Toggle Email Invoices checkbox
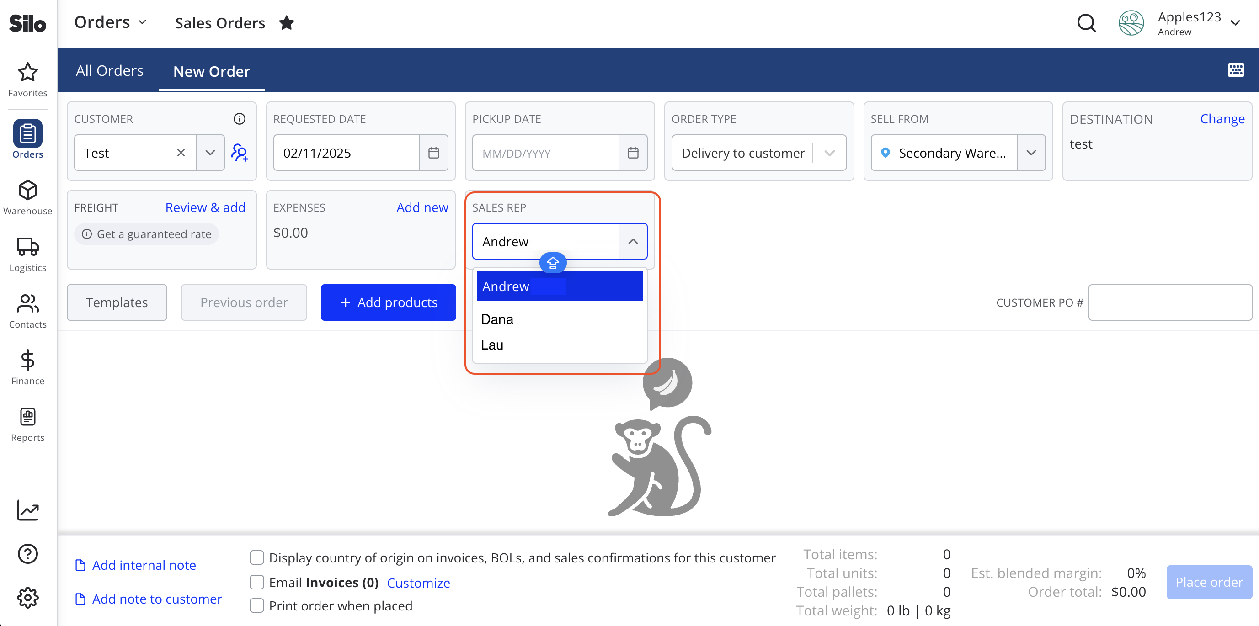This screenshot has width=1259, height=626. (x=256, y=582)
